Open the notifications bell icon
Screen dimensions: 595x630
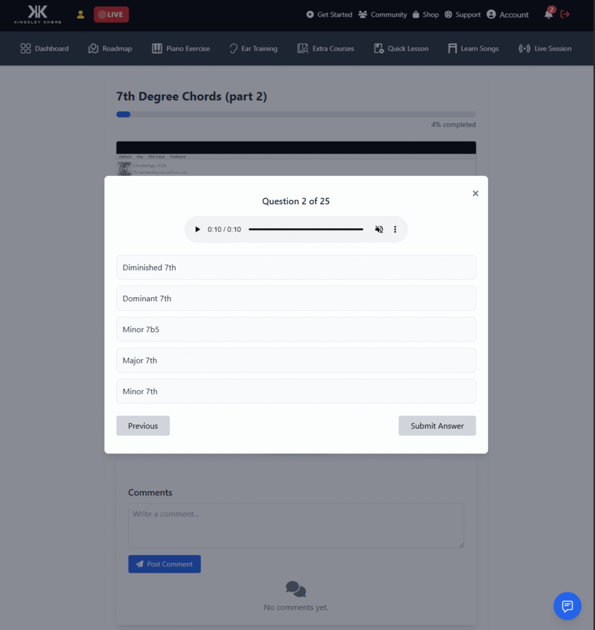548,14
